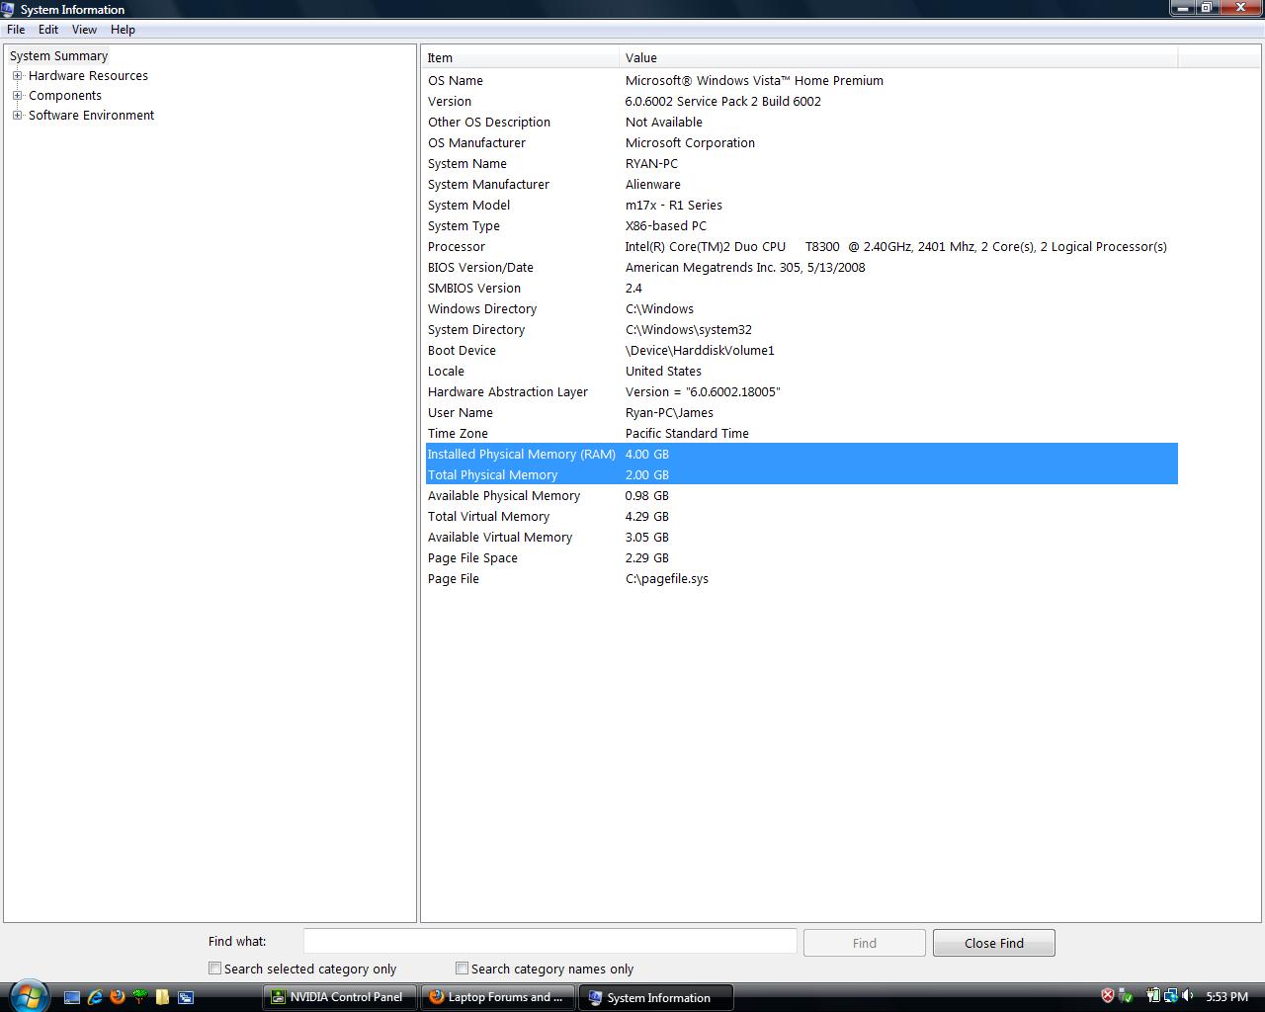Switch to Laptop Forums Firefox taskbar button
This screenshot has width=1265, height=1012.
[x=498, y=997]
